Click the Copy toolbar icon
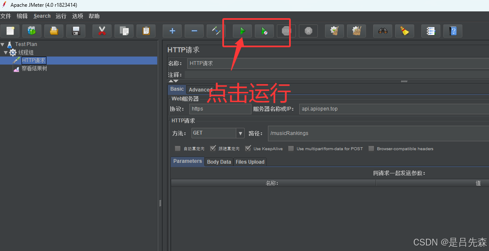Screen dimensions: 489x251 click(124, 31)
